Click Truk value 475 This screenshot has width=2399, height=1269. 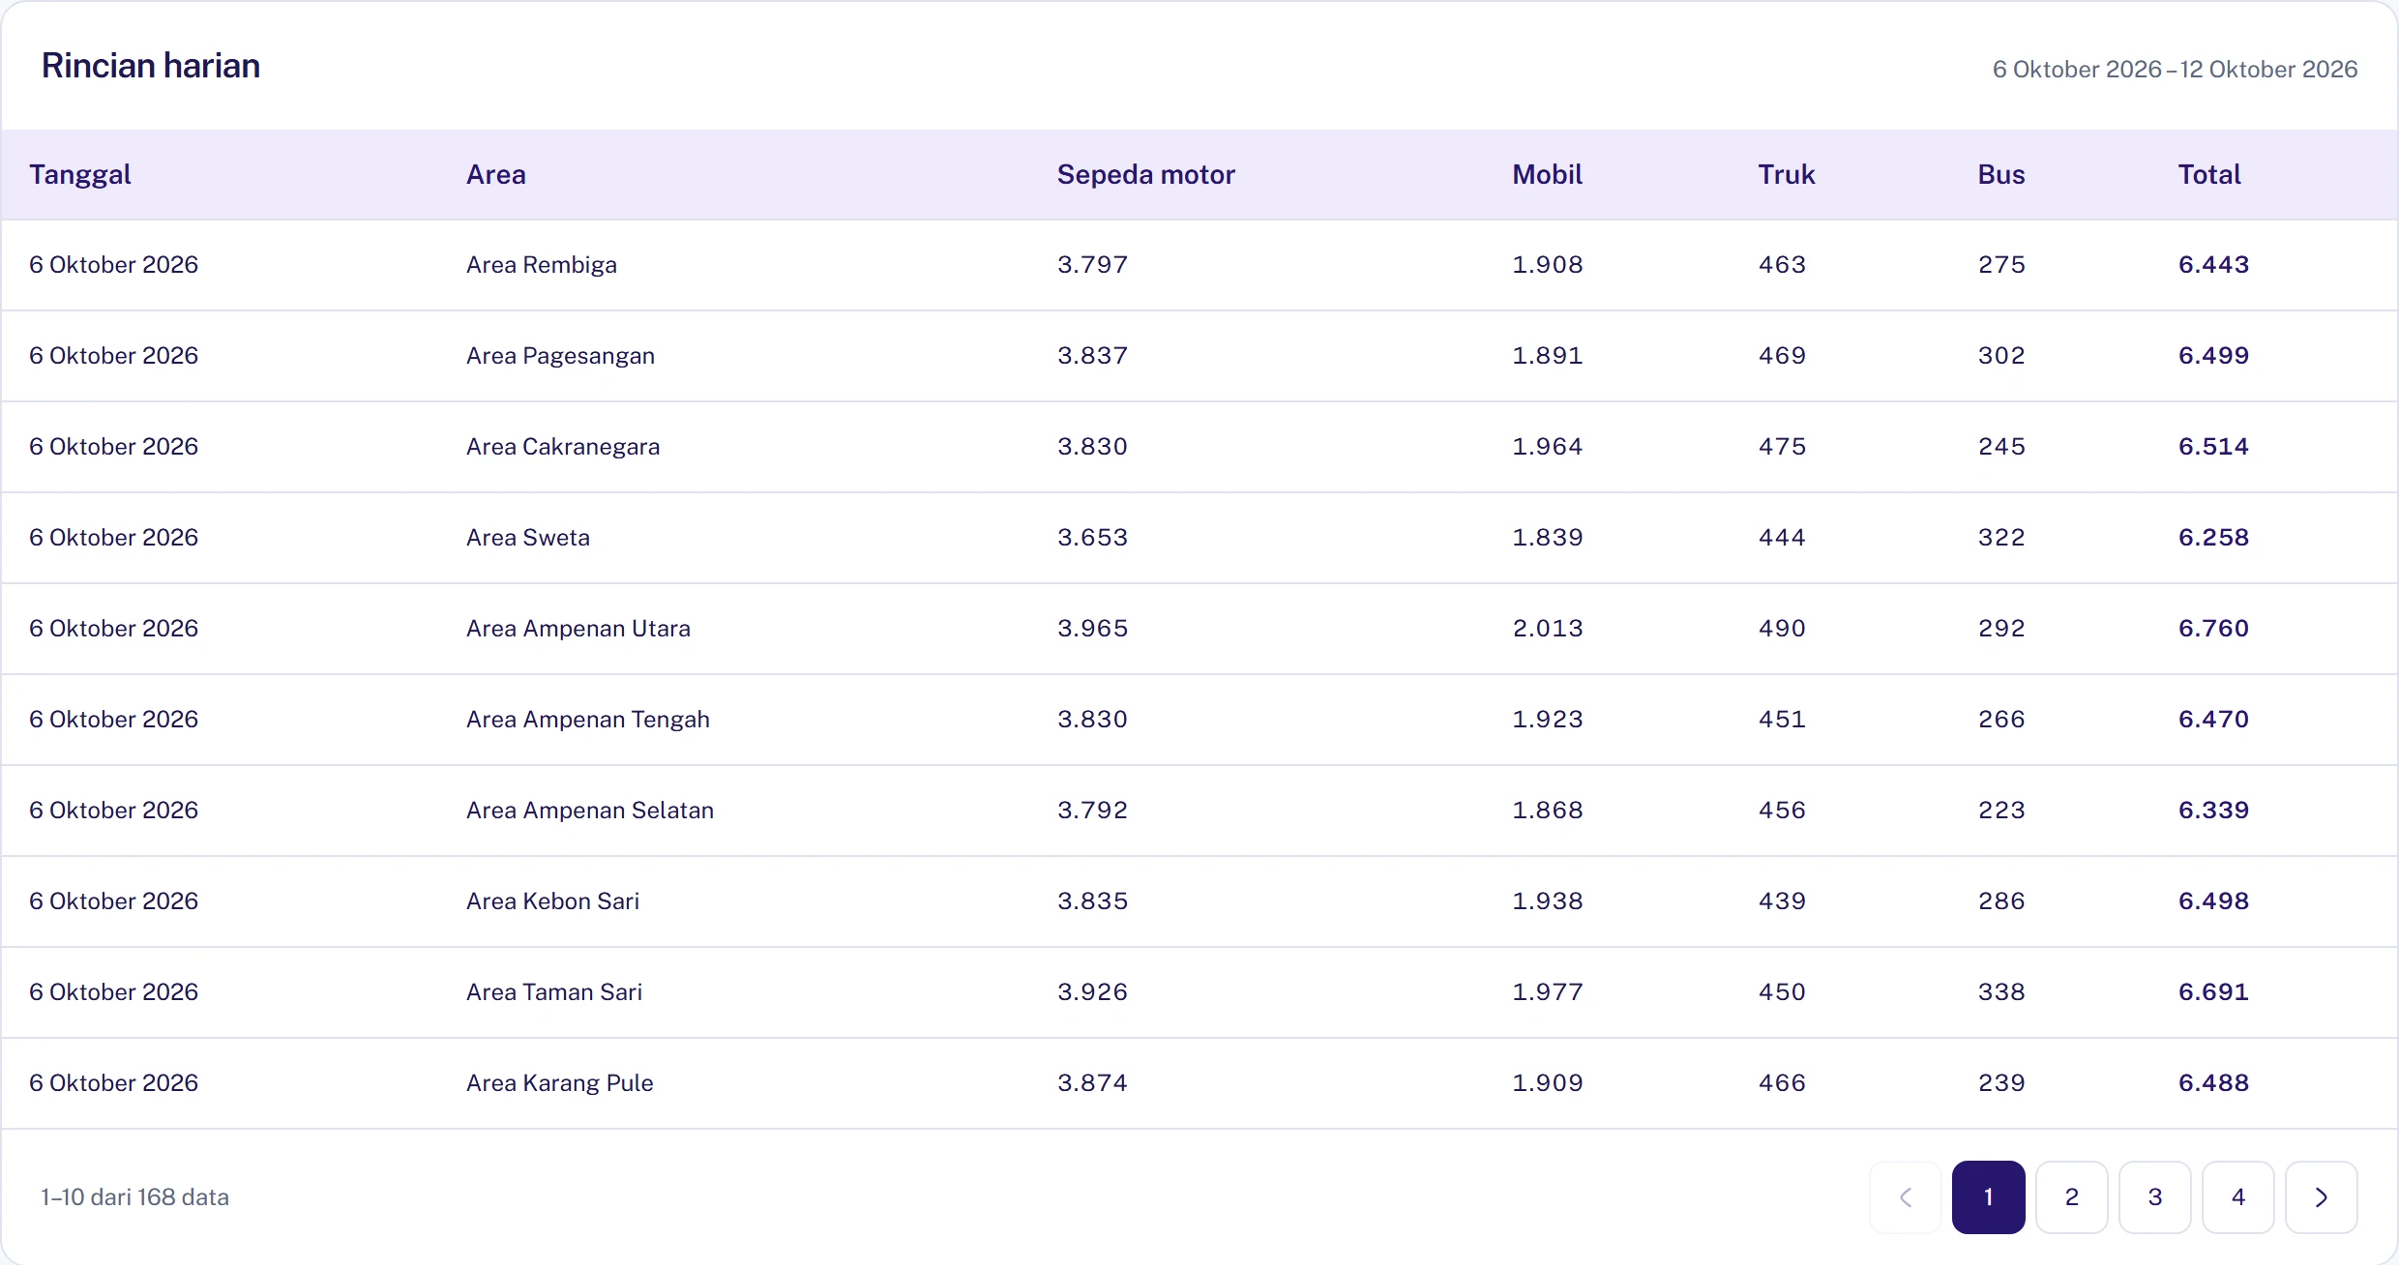pyautogui.click(x=1782, y=447)
